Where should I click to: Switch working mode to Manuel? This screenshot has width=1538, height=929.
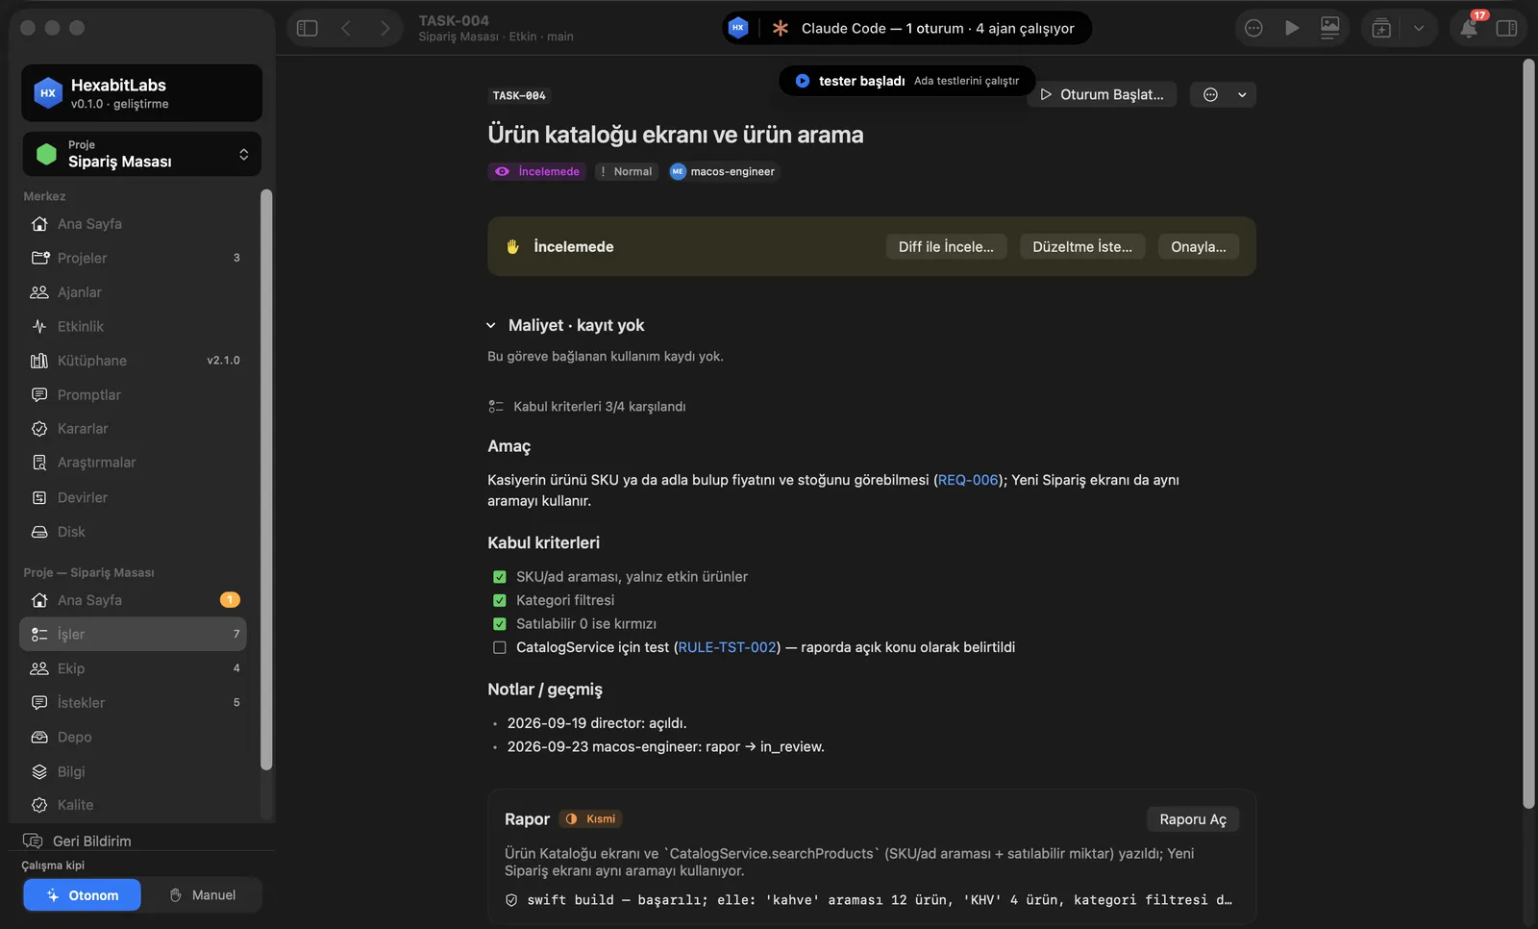click(202, 895)
